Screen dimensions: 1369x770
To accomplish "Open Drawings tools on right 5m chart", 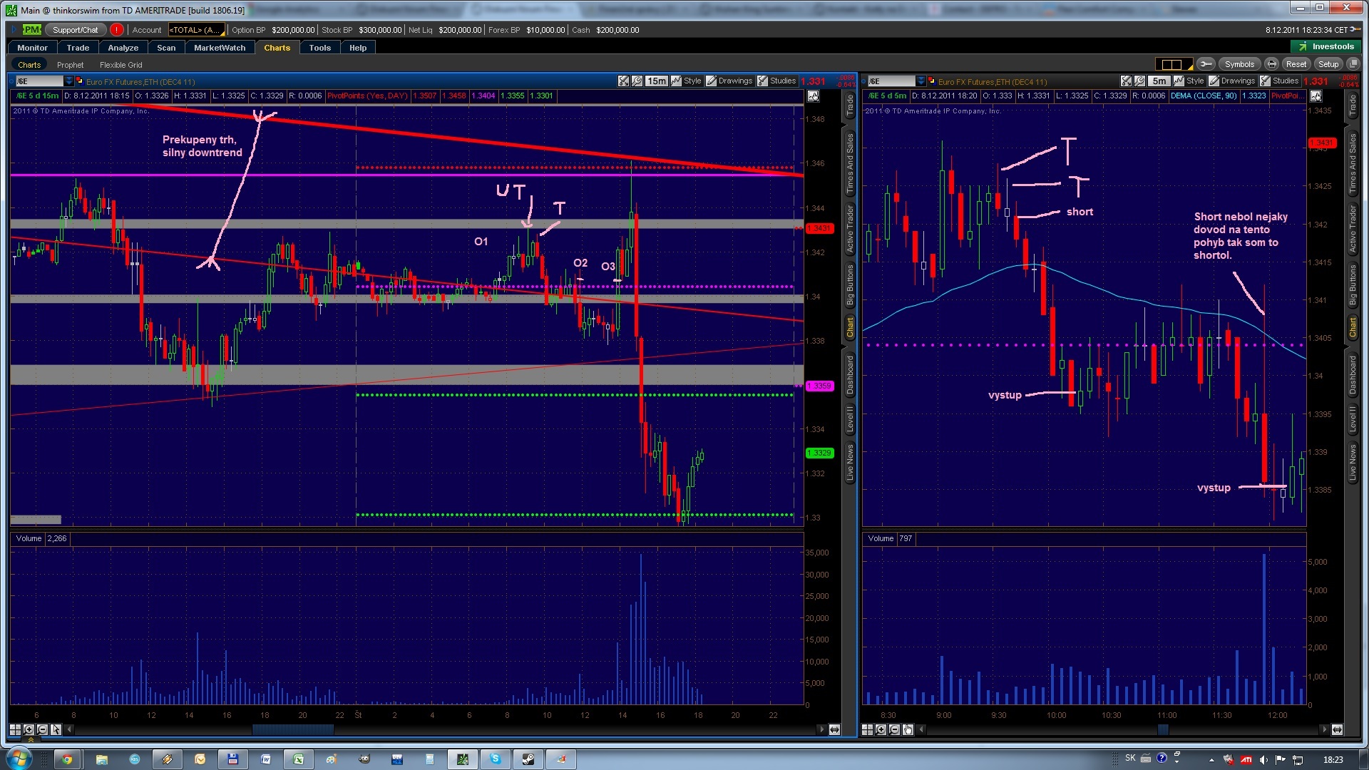I will click(x=1231, y=81).
